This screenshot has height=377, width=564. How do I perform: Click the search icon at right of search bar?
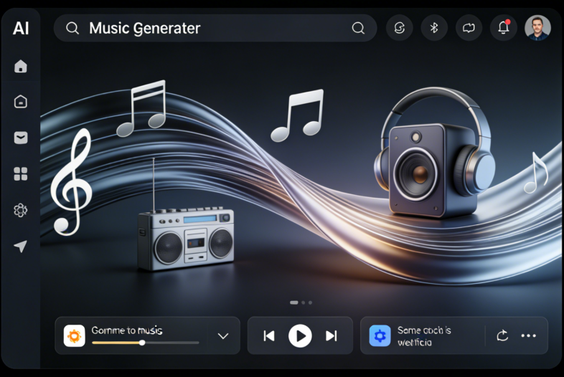358,28
